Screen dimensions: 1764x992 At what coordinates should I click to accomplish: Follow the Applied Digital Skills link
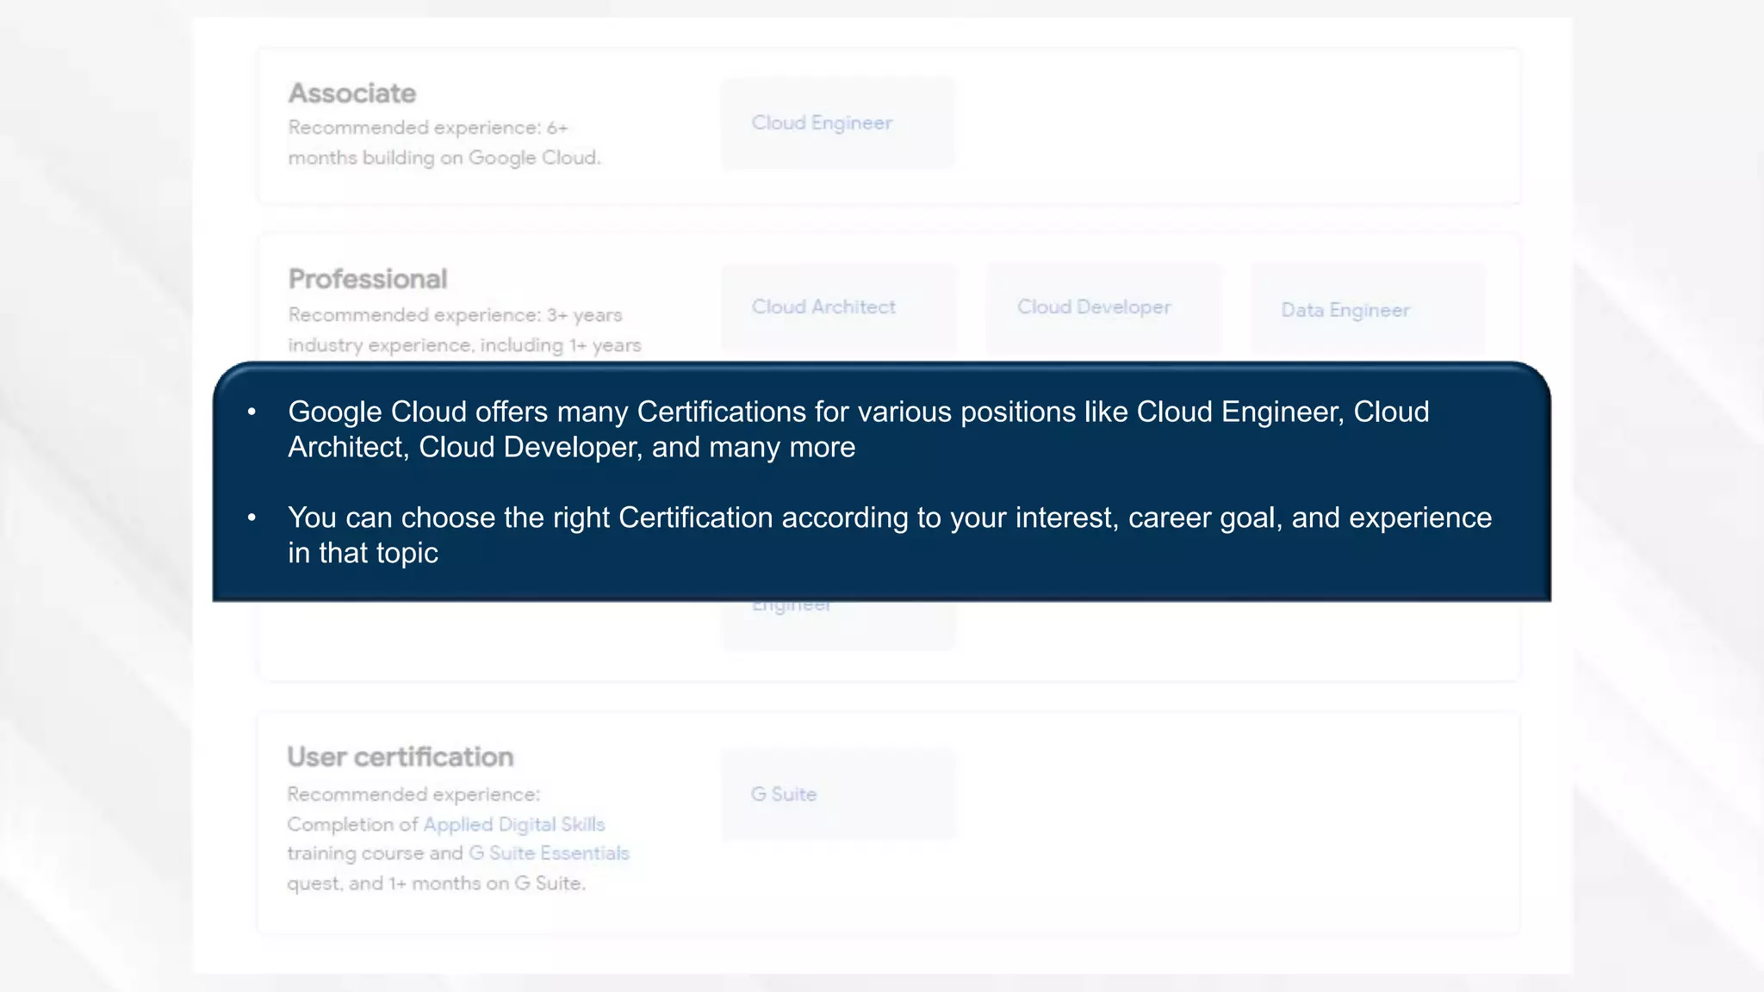pyautogui.click(x=514, y=824)
